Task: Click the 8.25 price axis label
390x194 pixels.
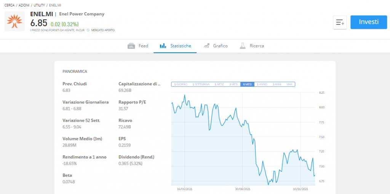Action: (x=321, y=93)
